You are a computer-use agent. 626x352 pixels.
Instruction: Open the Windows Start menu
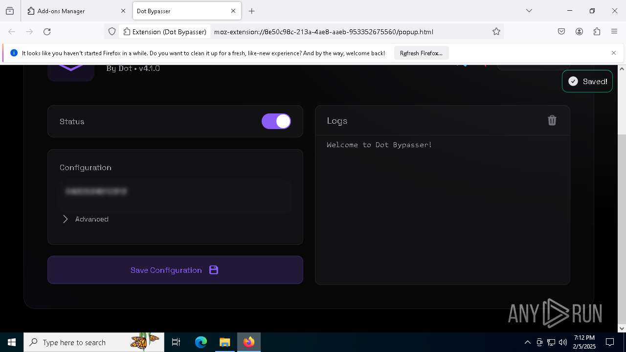(12, 342)
